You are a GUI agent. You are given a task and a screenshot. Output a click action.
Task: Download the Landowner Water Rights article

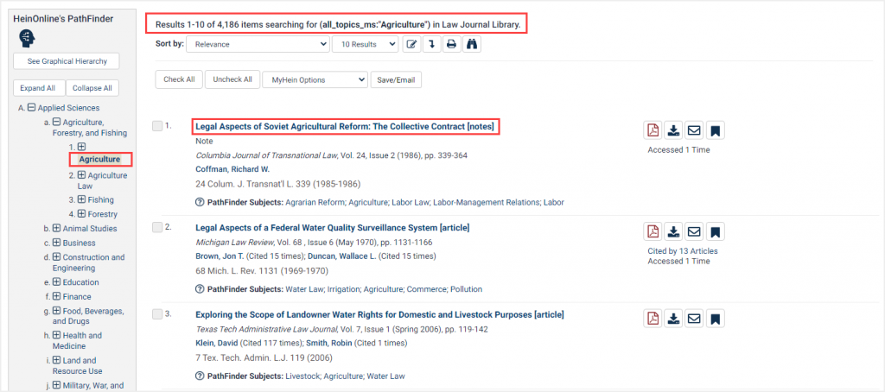[672, 319]
